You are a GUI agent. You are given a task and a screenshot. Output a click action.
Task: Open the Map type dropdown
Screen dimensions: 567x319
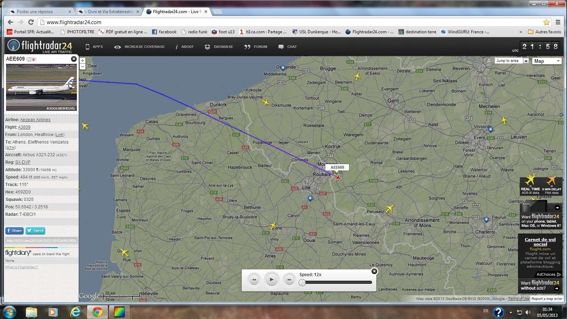tap(547, 61)
